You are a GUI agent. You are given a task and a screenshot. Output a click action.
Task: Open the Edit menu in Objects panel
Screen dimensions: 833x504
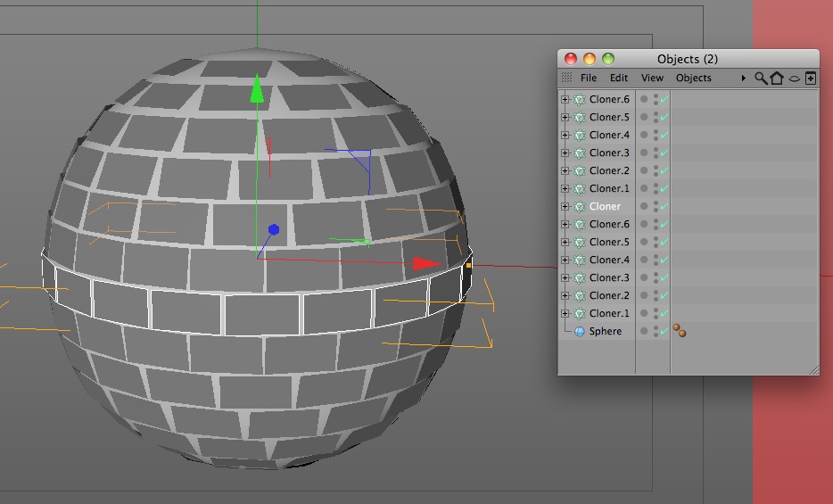(x=619, y=78)
